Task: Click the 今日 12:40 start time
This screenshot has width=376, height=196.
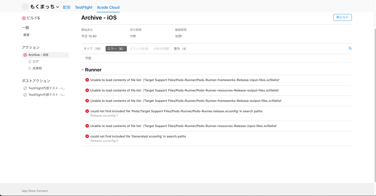Action: point(89,36)
